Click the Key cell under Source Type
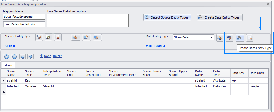The width and height of the screenshot is (274, 112). [33, 80]
